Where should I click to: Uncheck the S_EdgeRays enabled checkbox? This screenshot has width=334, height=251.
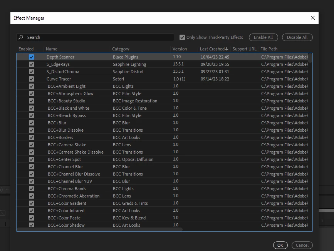point(32,64)
